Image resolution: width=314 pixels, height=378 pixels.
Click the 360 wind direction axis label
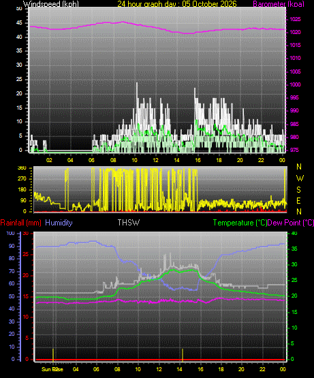[x=22, y=168]
